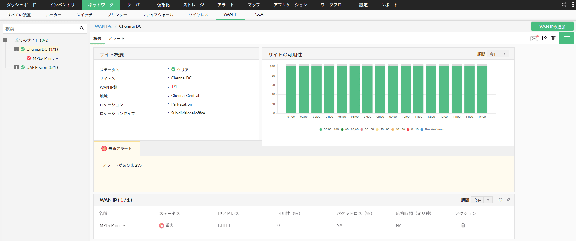Open the green hamburger menu
576x241 pixels.
[x=567, y=38]
